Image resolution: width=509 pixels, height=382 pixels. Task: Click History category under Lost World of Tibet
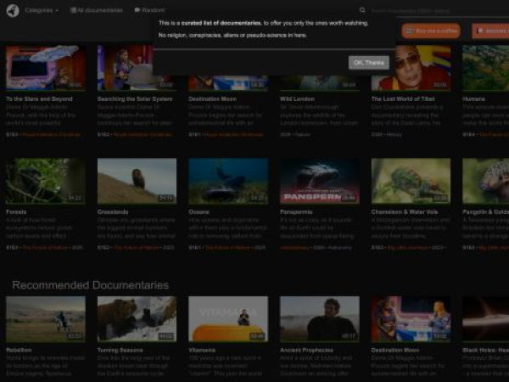(x=394, y=134)
